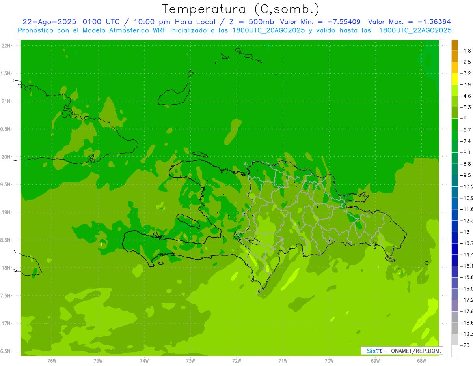This screenshot has height=366, width=473.
Task: Click the "74W" longitude label
Action: (144, 360)
